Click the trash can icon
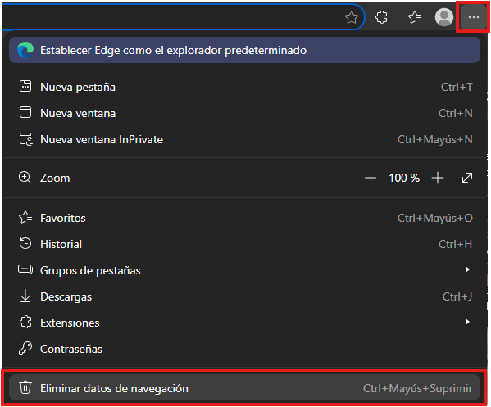The height and width of the screenshot is (407, 491). [x=25, y=387]
